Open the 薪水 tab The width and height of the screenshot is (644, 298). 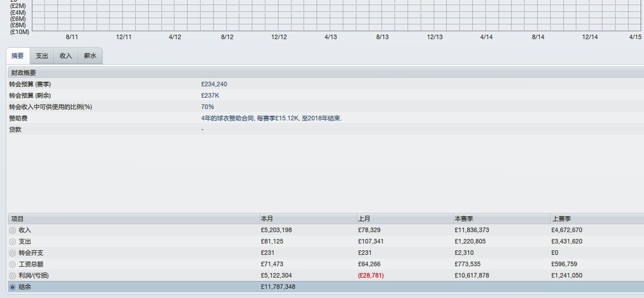coord(90,56)
